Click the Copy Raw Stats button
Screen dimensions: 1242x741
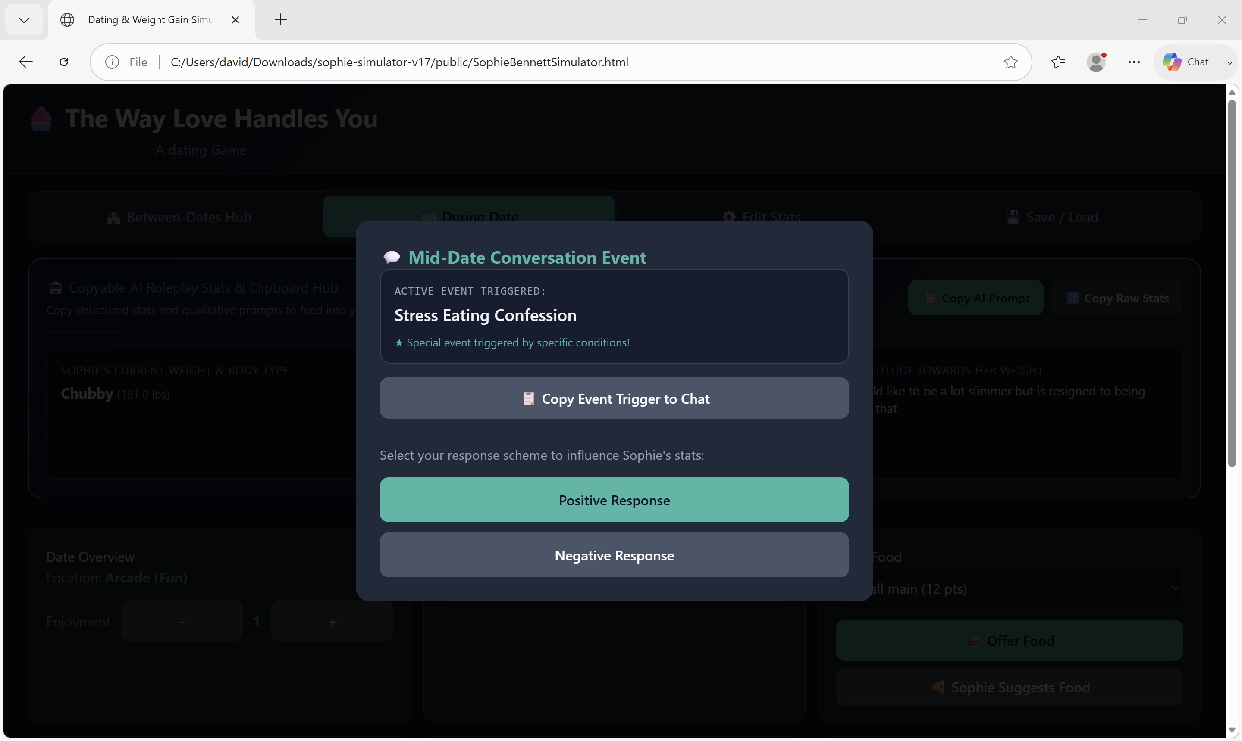pyautogui.click(x=1117, y=298)
